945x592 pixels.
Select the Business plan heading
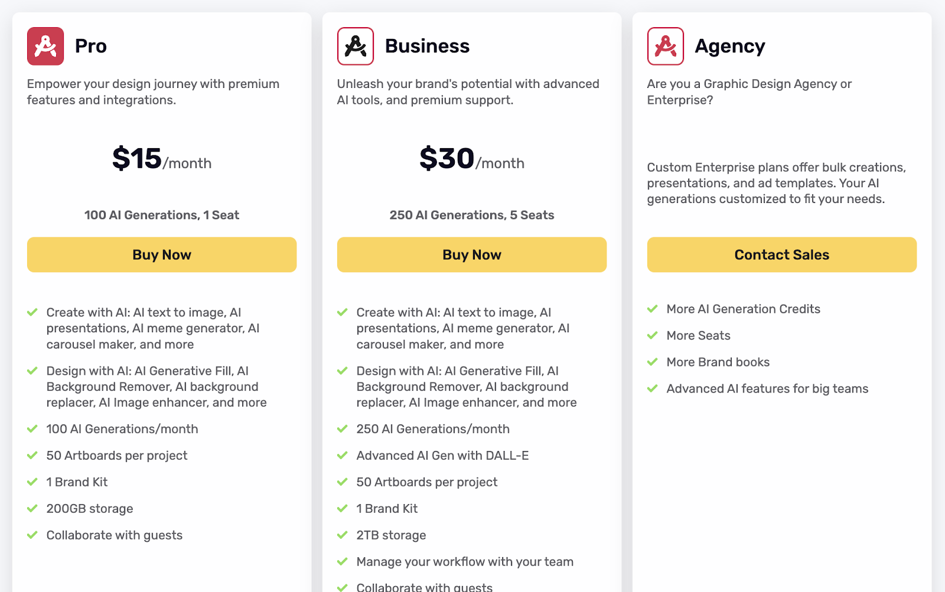[x=427, y=46]
